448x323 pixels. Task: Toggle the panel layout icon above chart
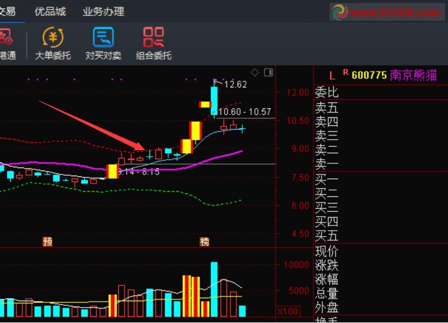click(x=268, y=72)
